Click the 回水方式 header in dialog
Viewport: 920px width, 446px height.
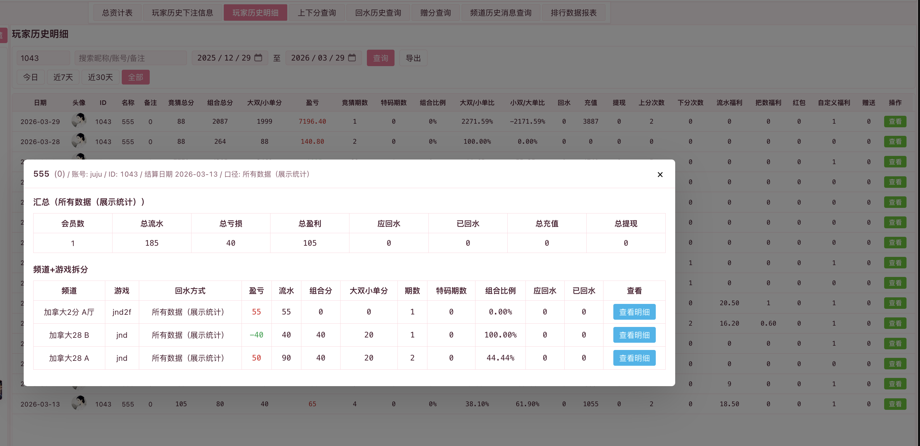click(190, 291)
